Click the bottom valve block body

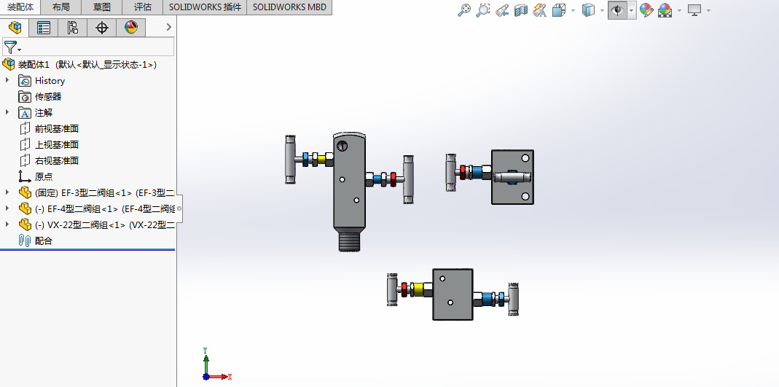click(452, 294)
